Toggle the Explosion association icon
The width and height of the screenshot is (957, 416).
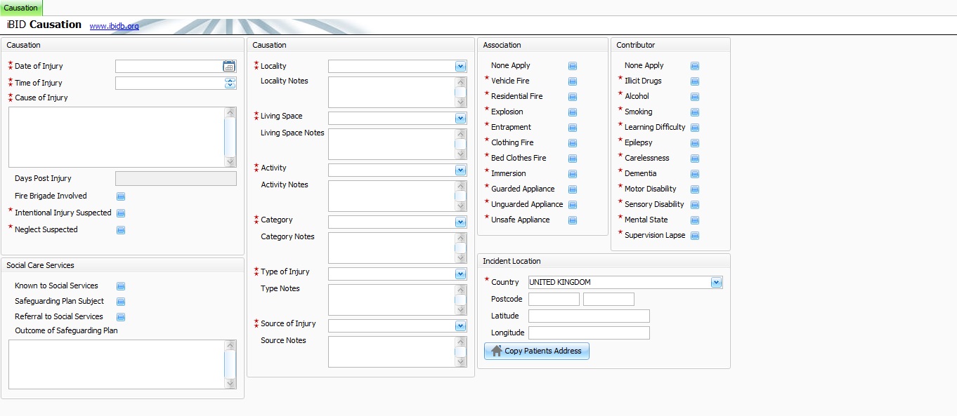[x=573, y=112]
